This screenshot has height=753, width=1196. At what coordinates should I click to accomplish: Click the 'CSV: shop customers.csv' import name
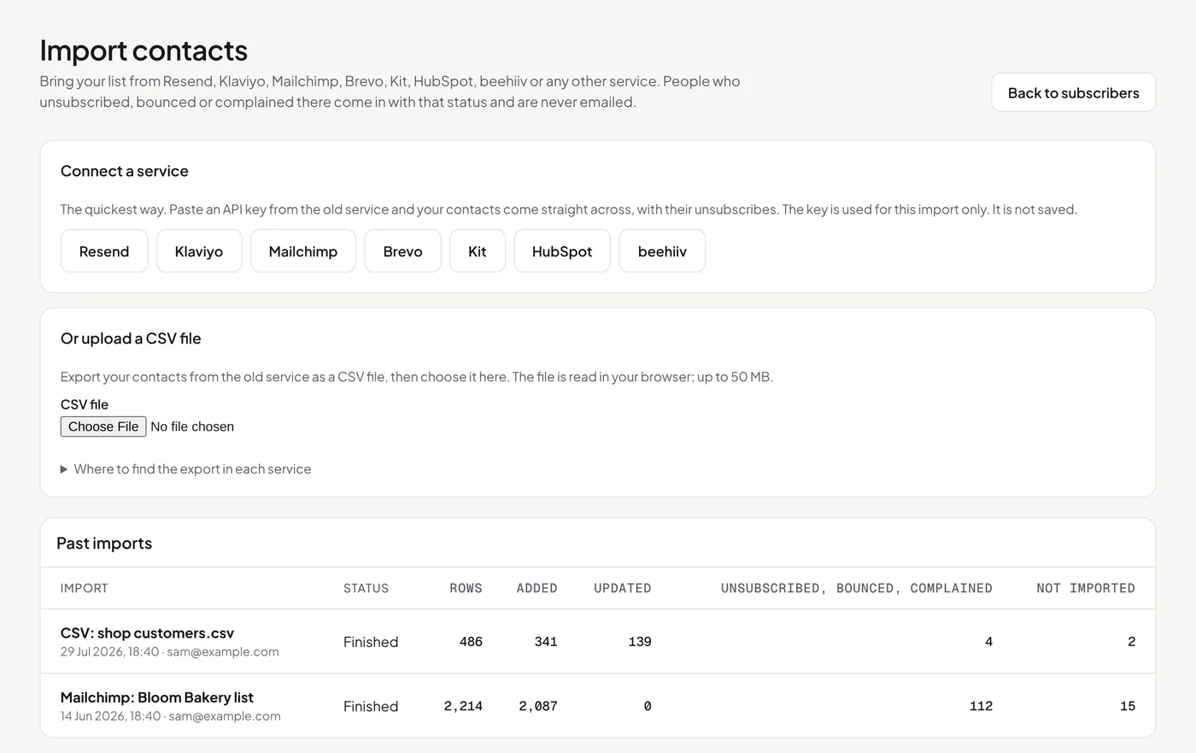pyautogui.click(x=147, y=633)
